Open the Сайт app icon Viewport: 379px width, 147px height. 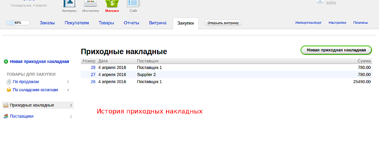[x=133, y=4]
